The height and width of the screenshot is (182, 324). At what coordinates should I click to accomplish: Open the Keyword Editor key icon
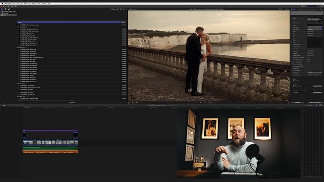click(x=12, y=6)
